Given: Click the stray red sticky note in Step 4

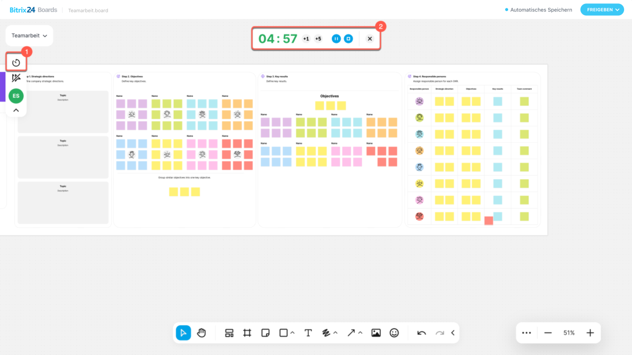Looking at the screenshot, I should coord(489,220).
